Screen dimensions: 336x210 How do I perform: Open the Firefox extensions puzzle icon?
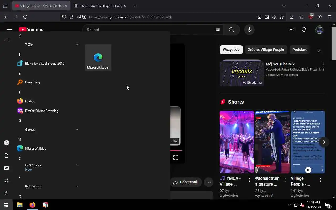(x=301, y=17)
